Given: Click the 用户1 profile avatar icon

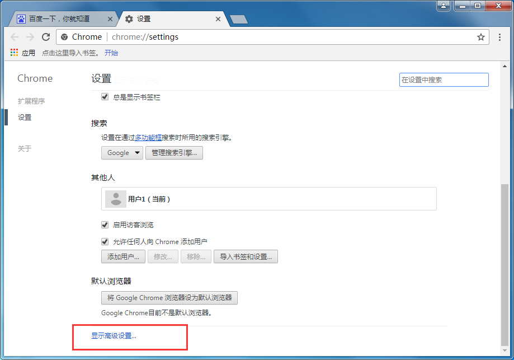Looking at the screenshot, I should click(x=116, y=199).
